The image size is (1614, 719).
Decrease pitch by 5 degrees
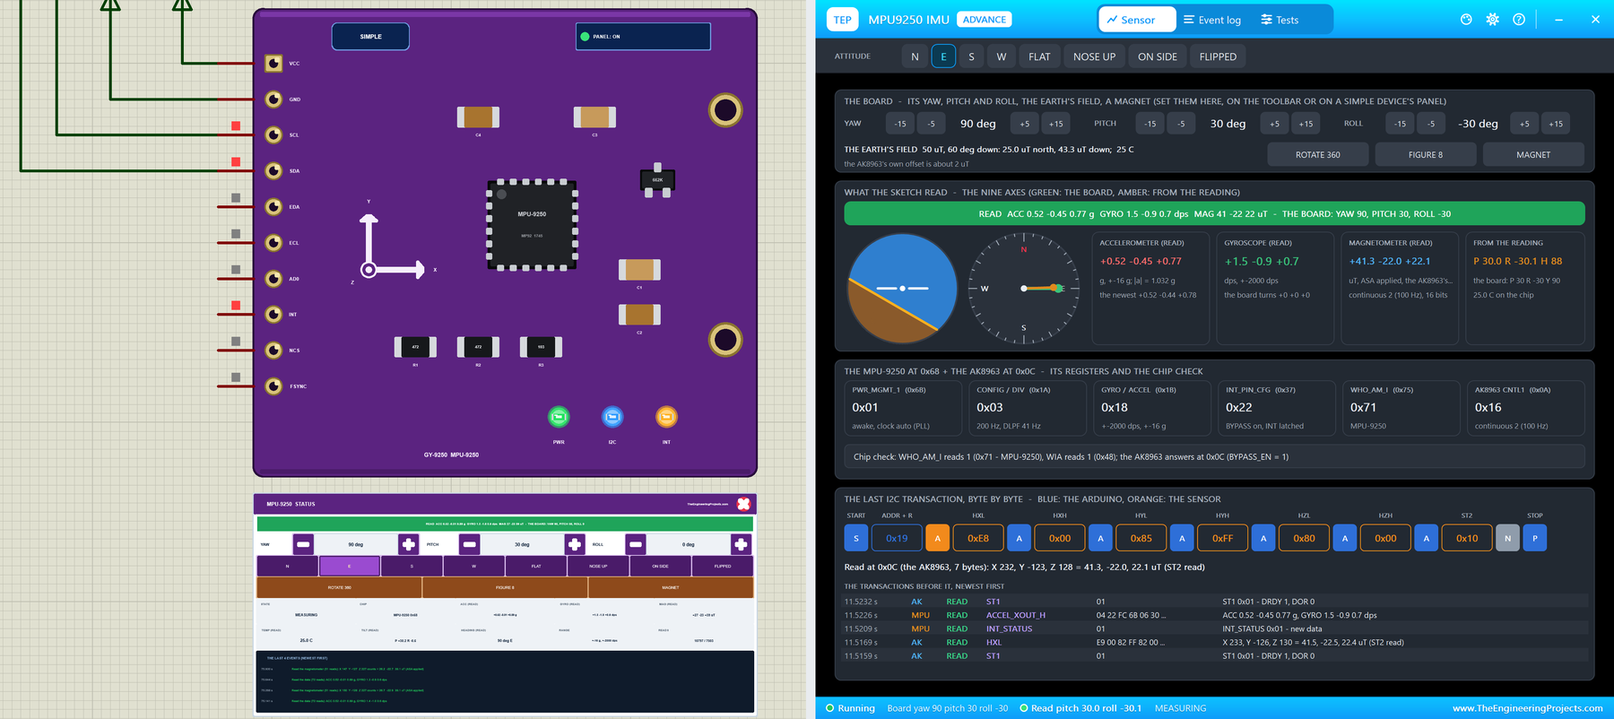(1182, 124)
